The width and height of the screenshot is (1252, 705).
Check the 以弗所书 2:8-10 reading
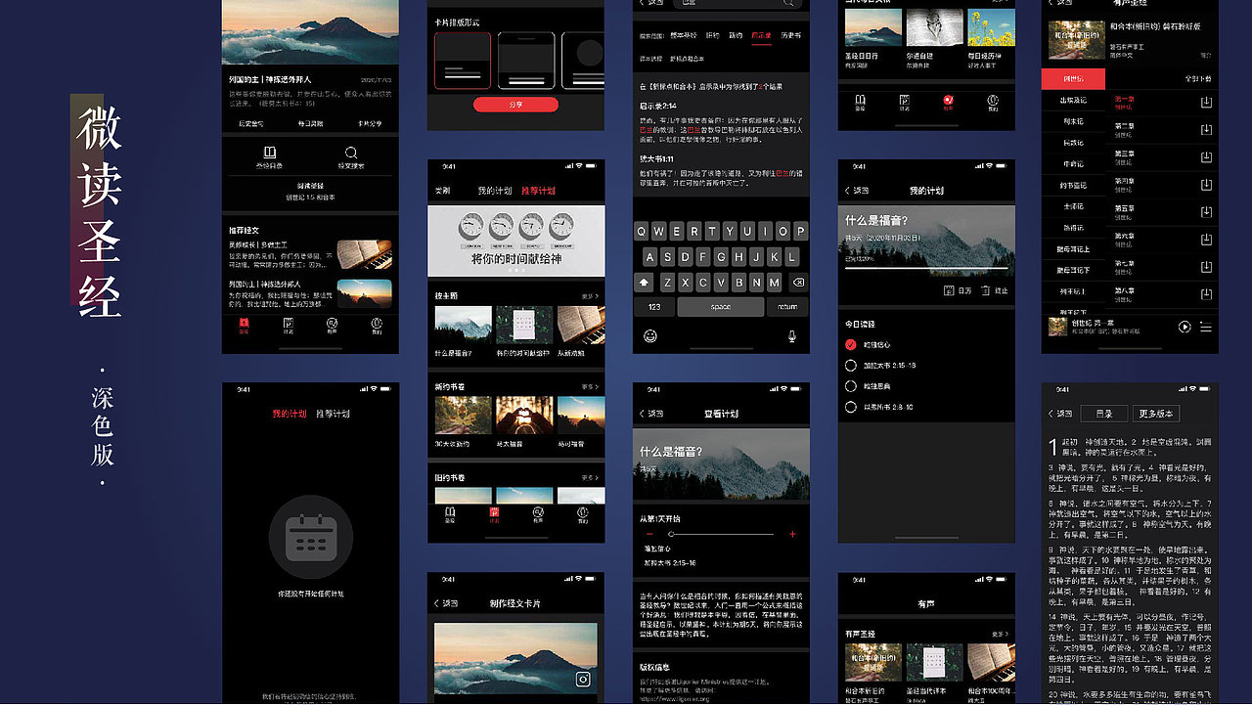[850, 407]
